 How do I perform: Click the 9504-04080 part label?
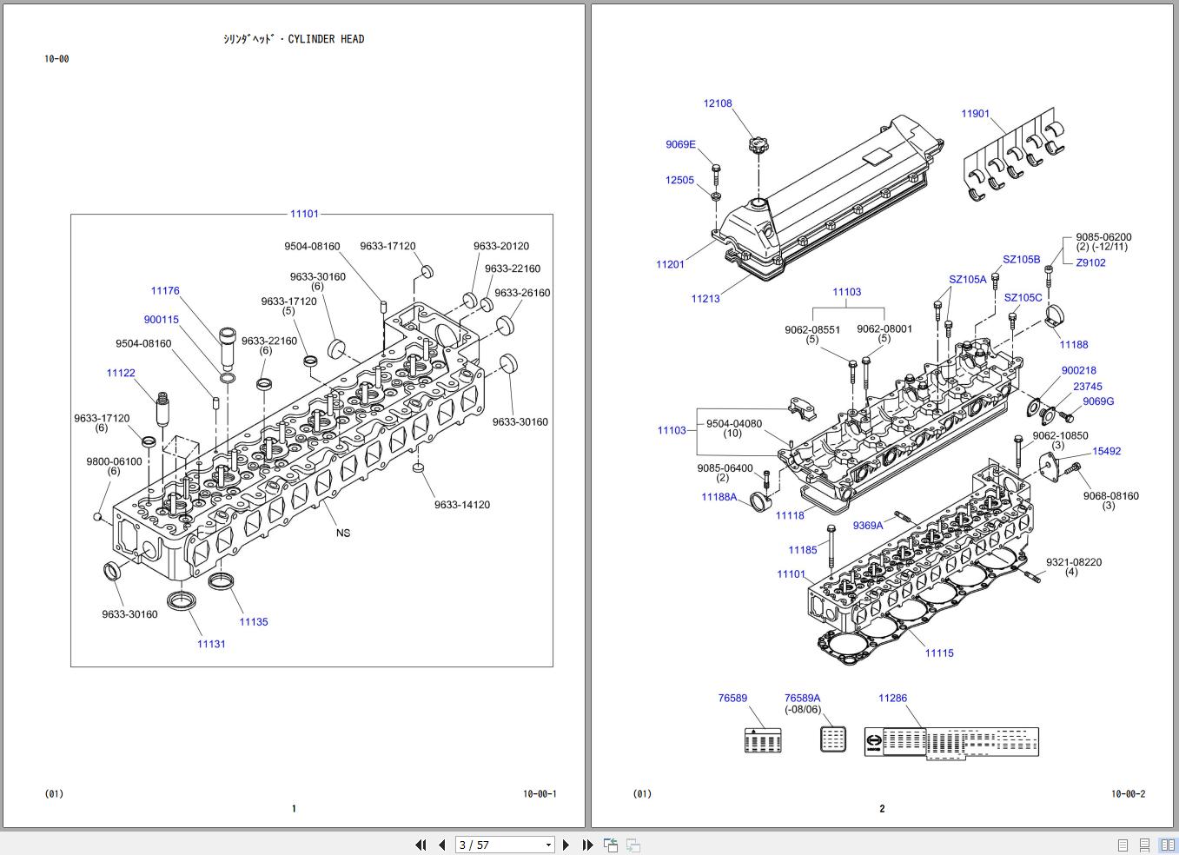tap(734, 424)
